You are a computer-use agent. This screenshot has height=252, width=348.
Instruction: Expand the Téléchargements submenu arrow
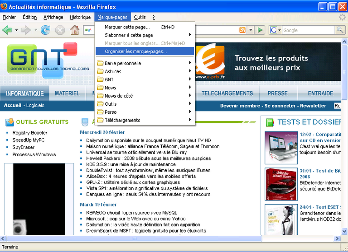point(190,120)
